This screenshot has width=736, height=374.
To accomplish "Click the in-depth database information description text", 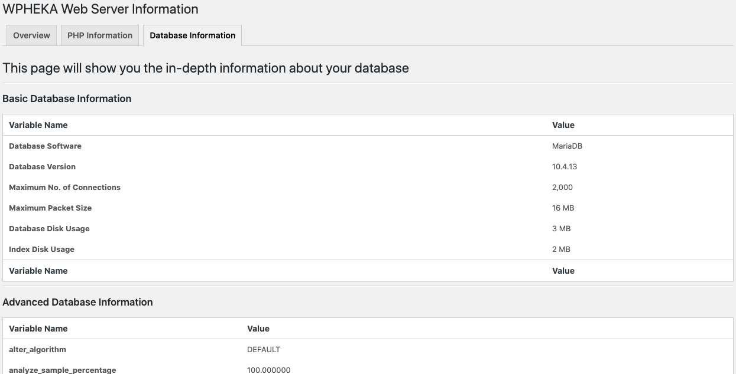I will point(206,68).
